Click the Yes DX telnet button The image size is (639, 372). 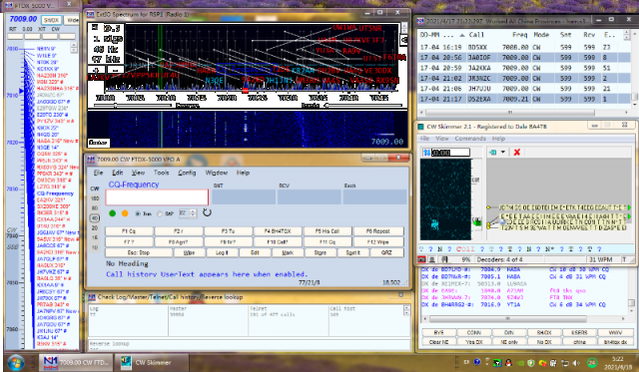pyautogui.click(x=474, y=342)
